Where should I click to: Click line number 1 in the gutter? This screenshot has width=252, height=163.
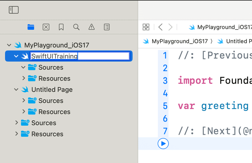(165, 56)
